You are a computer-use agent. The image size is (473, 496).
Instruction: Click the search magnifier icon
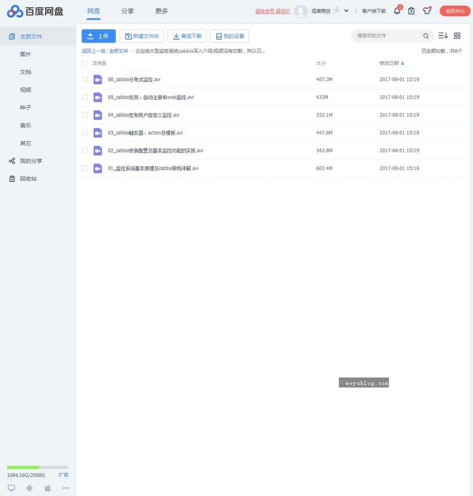[426, 36]
